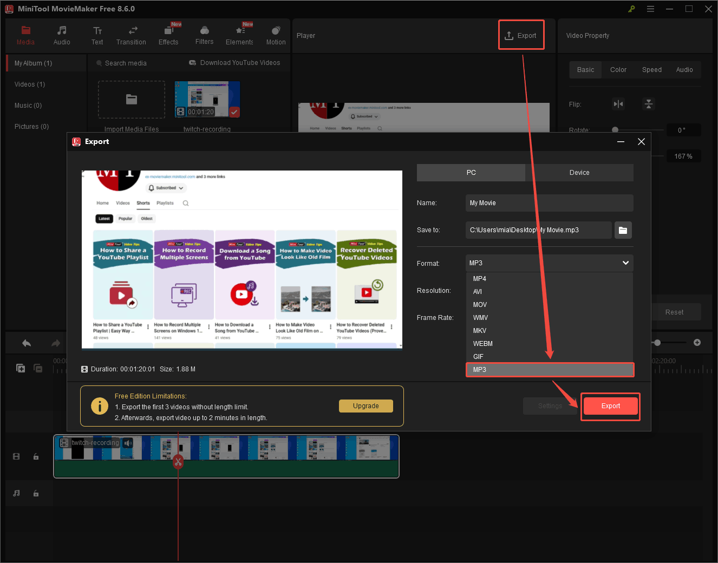This screenshot has height=563, width=718.
Task: Click the Download YouTube Videos link
Action: point(234,63)
